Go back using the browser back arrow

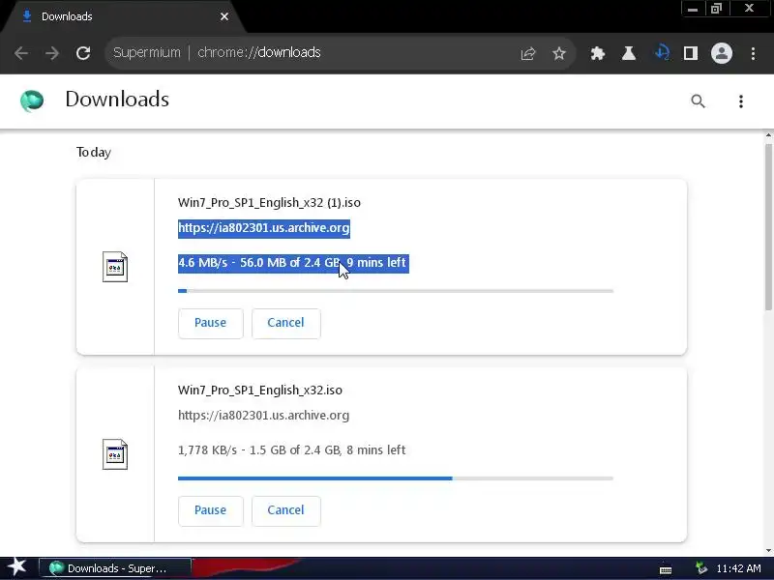tap(21, 53)
